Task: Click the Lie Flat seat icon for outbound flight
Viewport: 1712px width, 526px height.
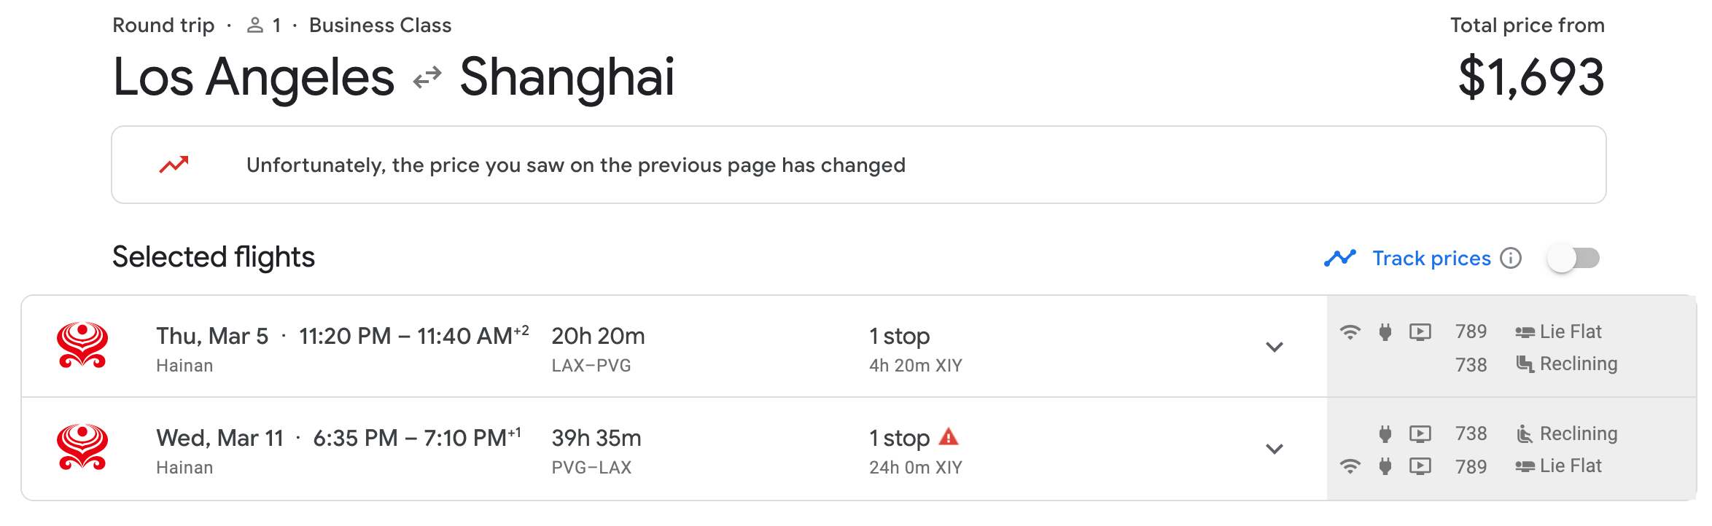Action: click(1525, 332)
